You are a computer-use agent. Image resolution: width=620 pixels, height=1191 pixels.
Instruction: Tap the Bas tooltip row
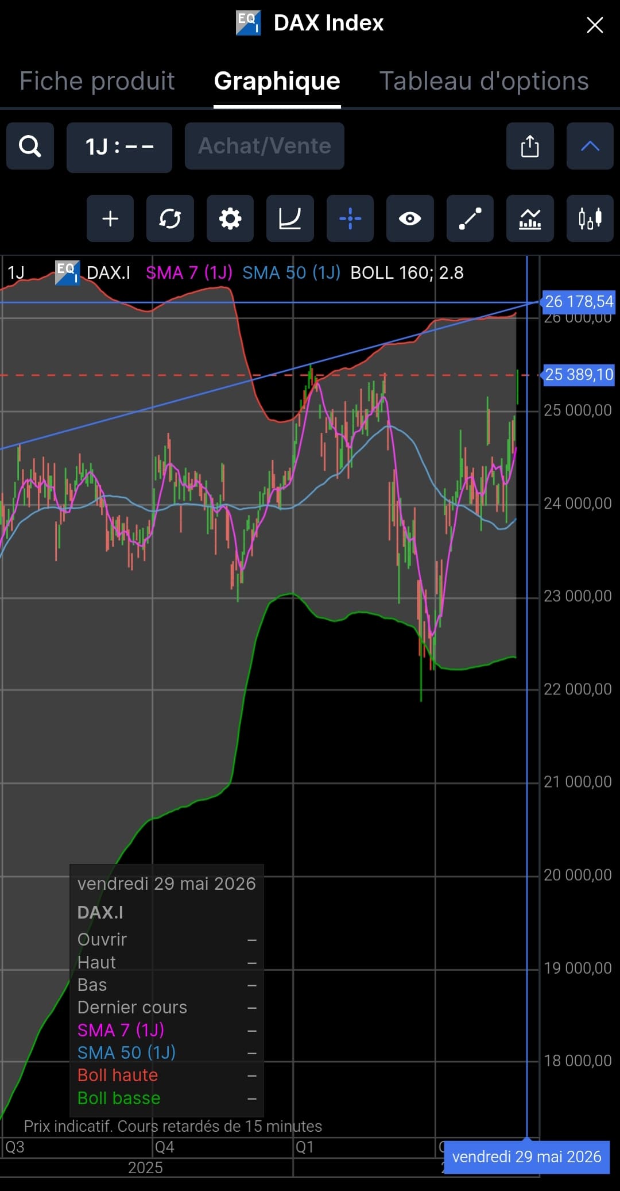(166, 985)
